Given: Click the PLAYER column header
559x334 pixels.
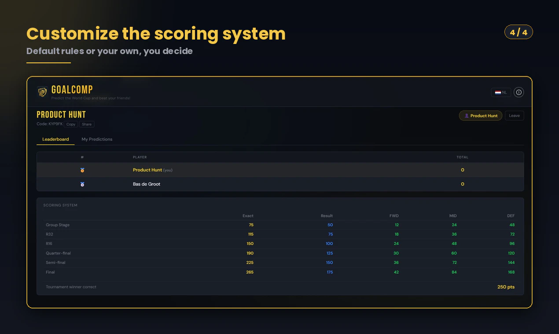Looking at the screenshot, I should point(140,157).
